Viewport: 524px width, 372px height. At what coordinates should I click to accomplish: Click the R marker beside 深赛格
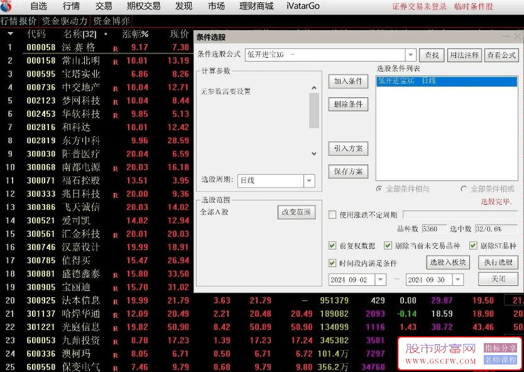[116, 49]
